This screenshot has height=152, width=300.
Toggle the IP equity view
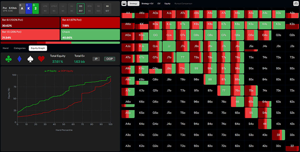[96, 59]
